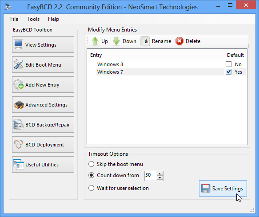The height and width of the screenshot is (217, 259).
Task: Increase the countdown value with the up arrow
Action: point(160,174)
